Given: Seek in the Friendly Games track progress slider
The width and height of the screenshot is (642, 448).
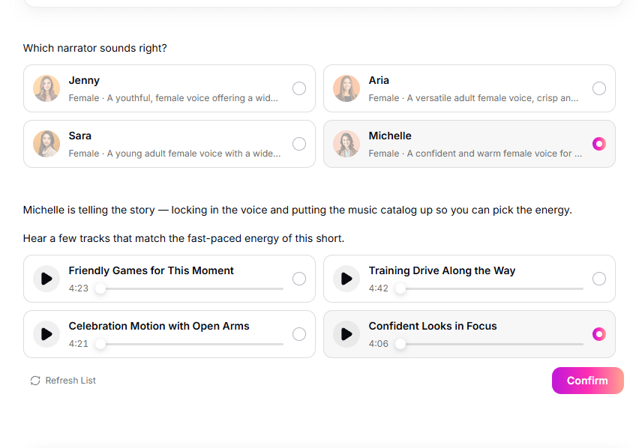Looking at the screenshot, I should pyautogui.click(x=189, y=289).
